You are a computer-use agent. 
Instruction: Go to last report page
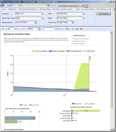(x=23, y=29)
